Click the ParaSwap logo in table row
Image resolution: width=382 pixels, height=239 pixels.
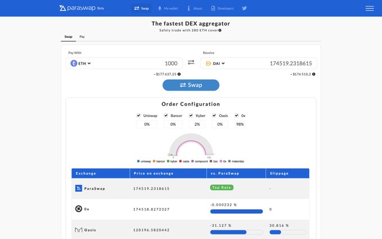(79, 188)
